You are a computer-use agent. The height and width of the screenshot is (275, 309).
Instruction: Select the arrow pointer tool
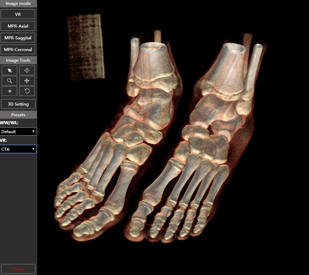(9, 70)
